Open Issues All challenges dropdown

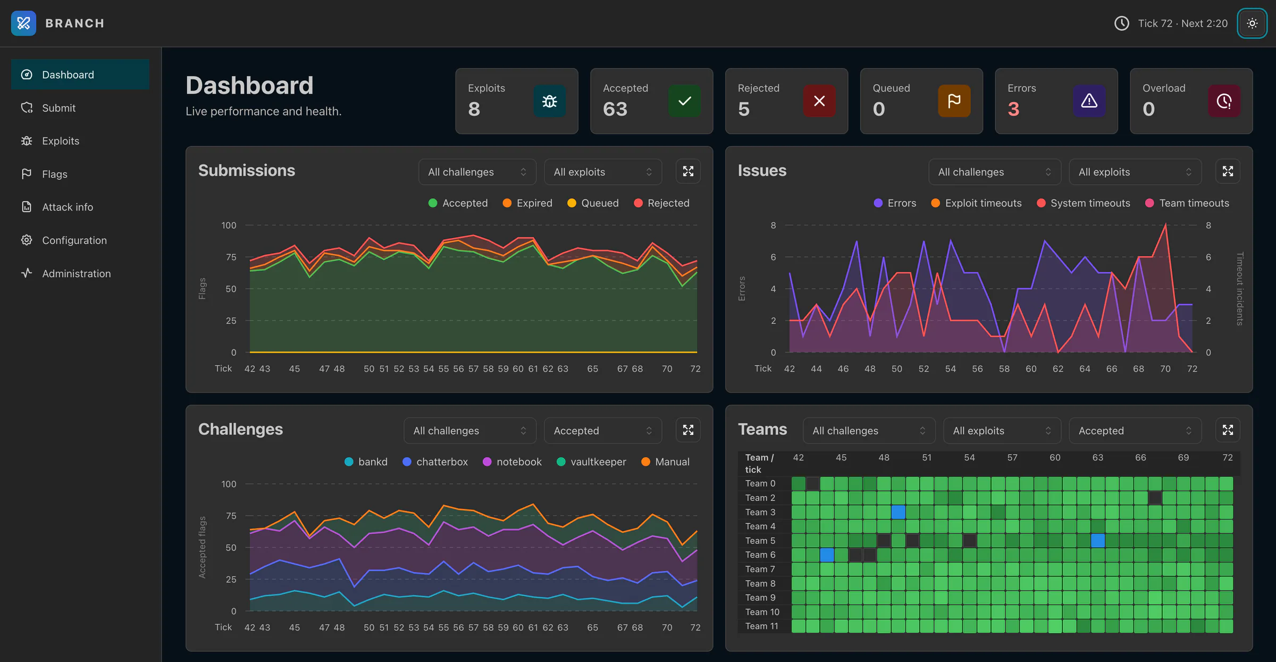pyautogui.click(x=995, y=172)
